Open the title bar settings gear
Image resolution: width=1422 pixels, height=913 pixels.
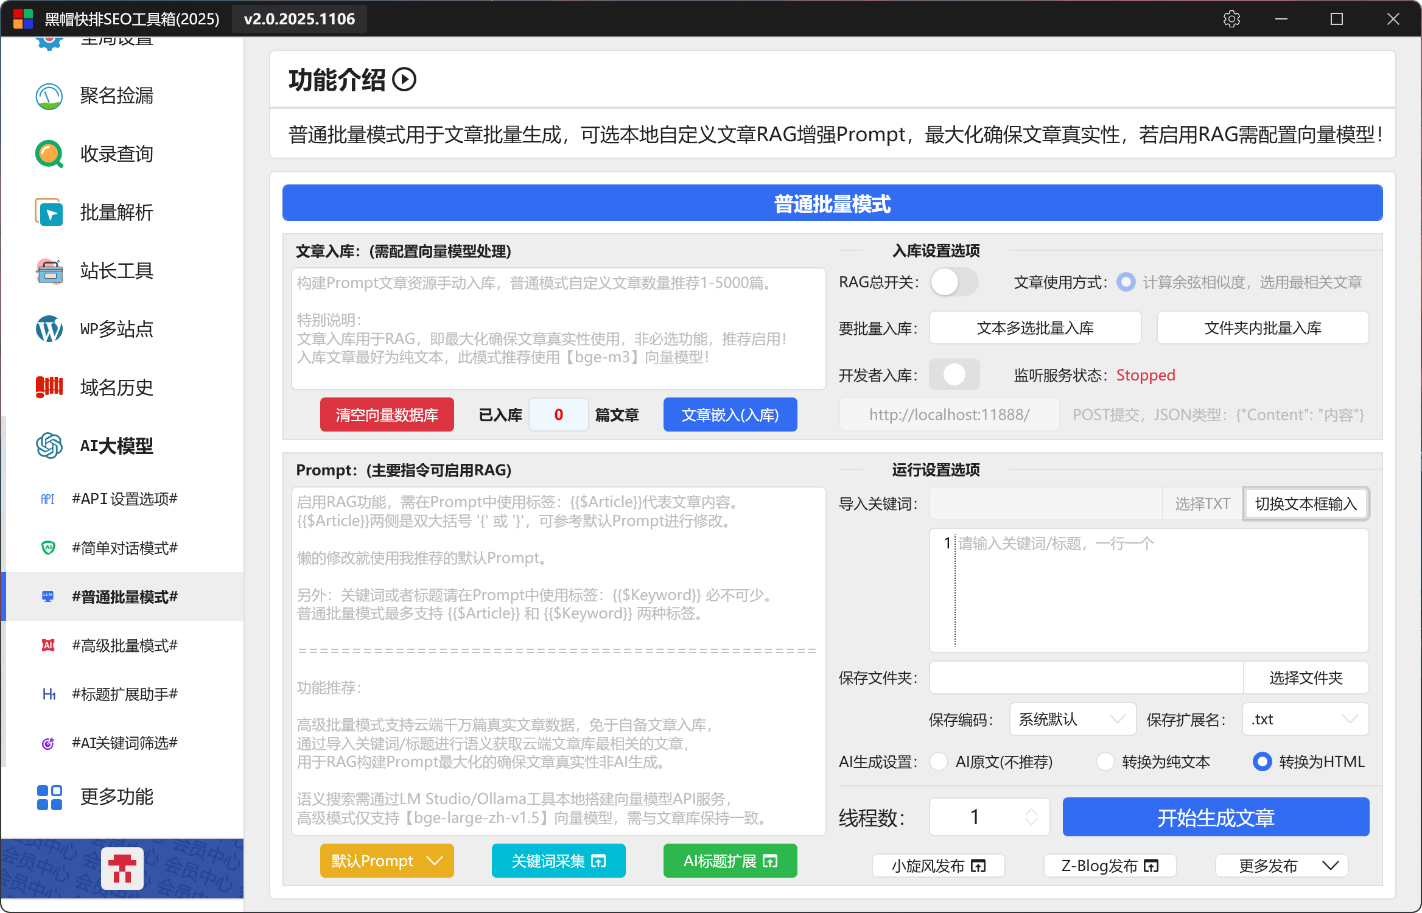[x=1231, y=19]
